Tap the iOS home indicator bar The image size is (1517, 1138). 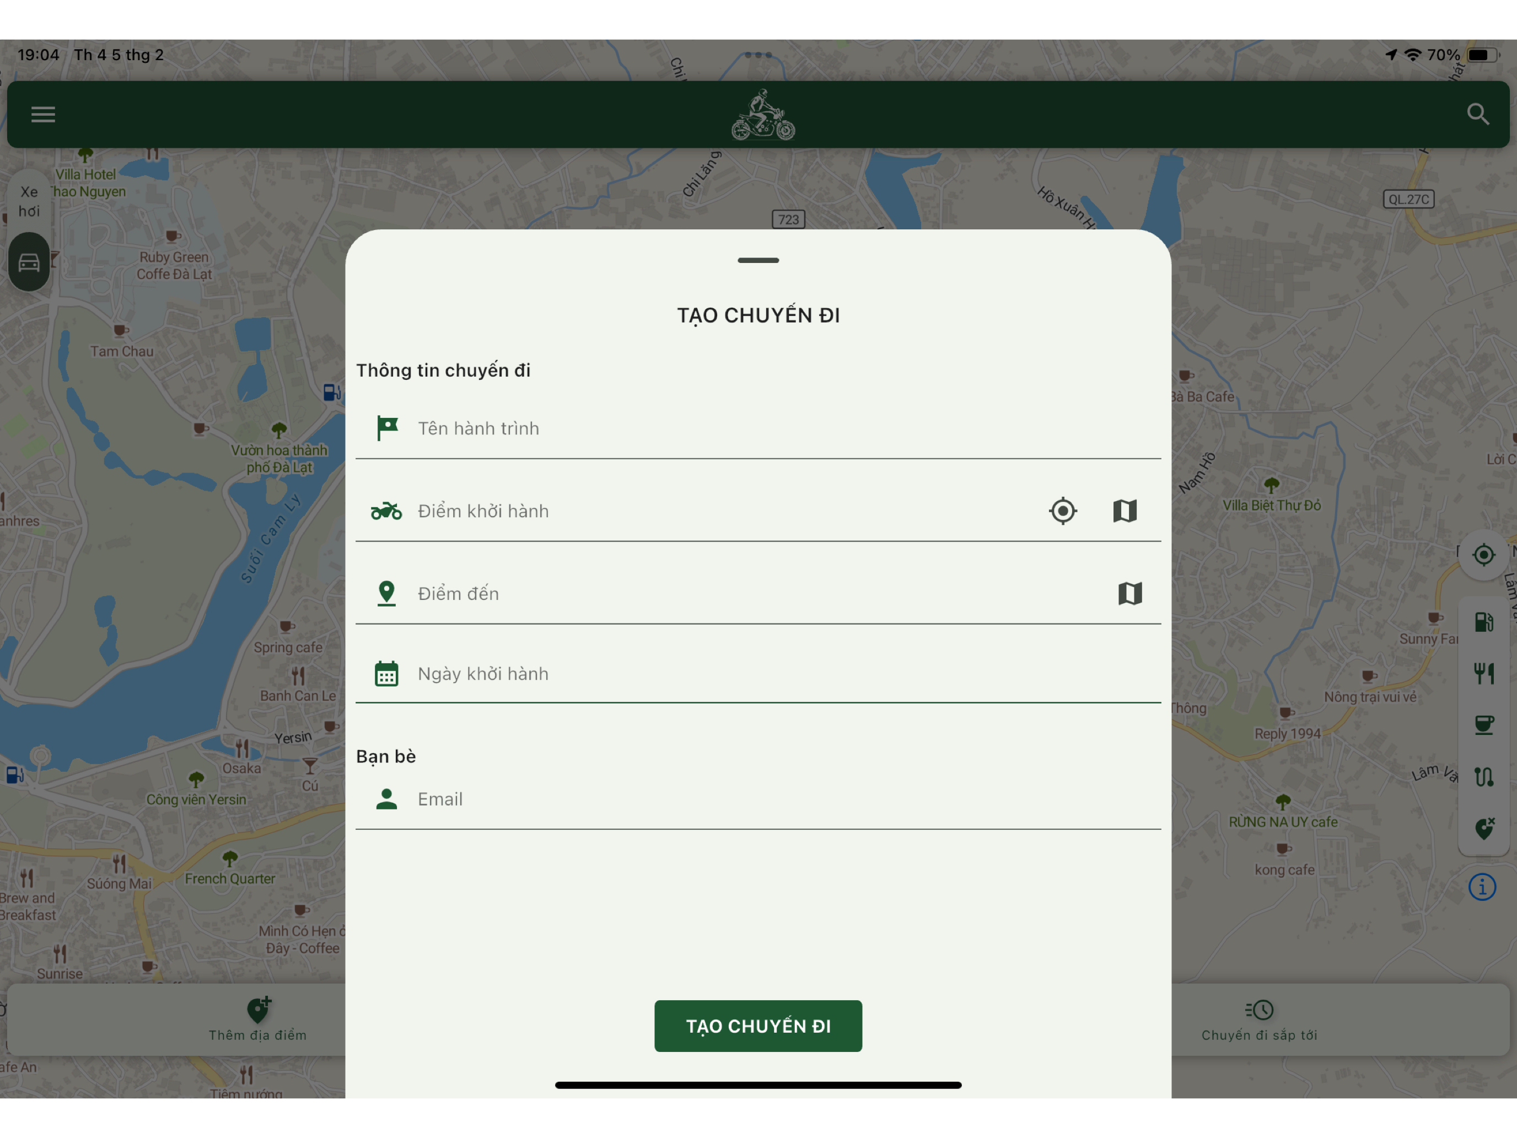coord(758,1085)
